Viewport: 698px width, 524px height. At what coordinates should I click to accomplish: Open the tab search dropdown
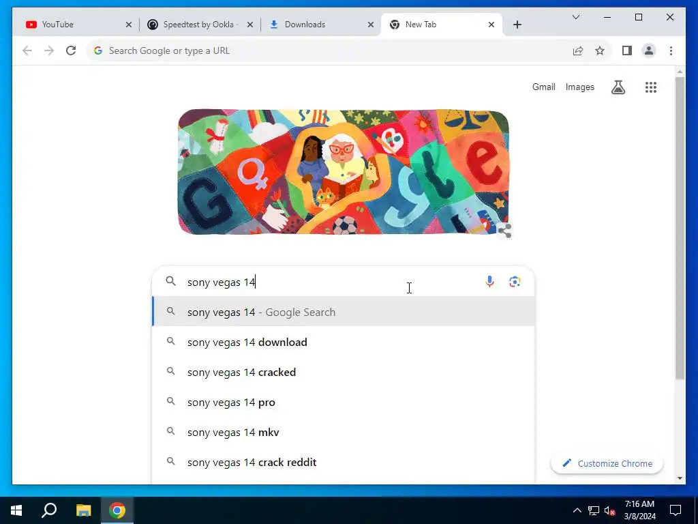575,17
